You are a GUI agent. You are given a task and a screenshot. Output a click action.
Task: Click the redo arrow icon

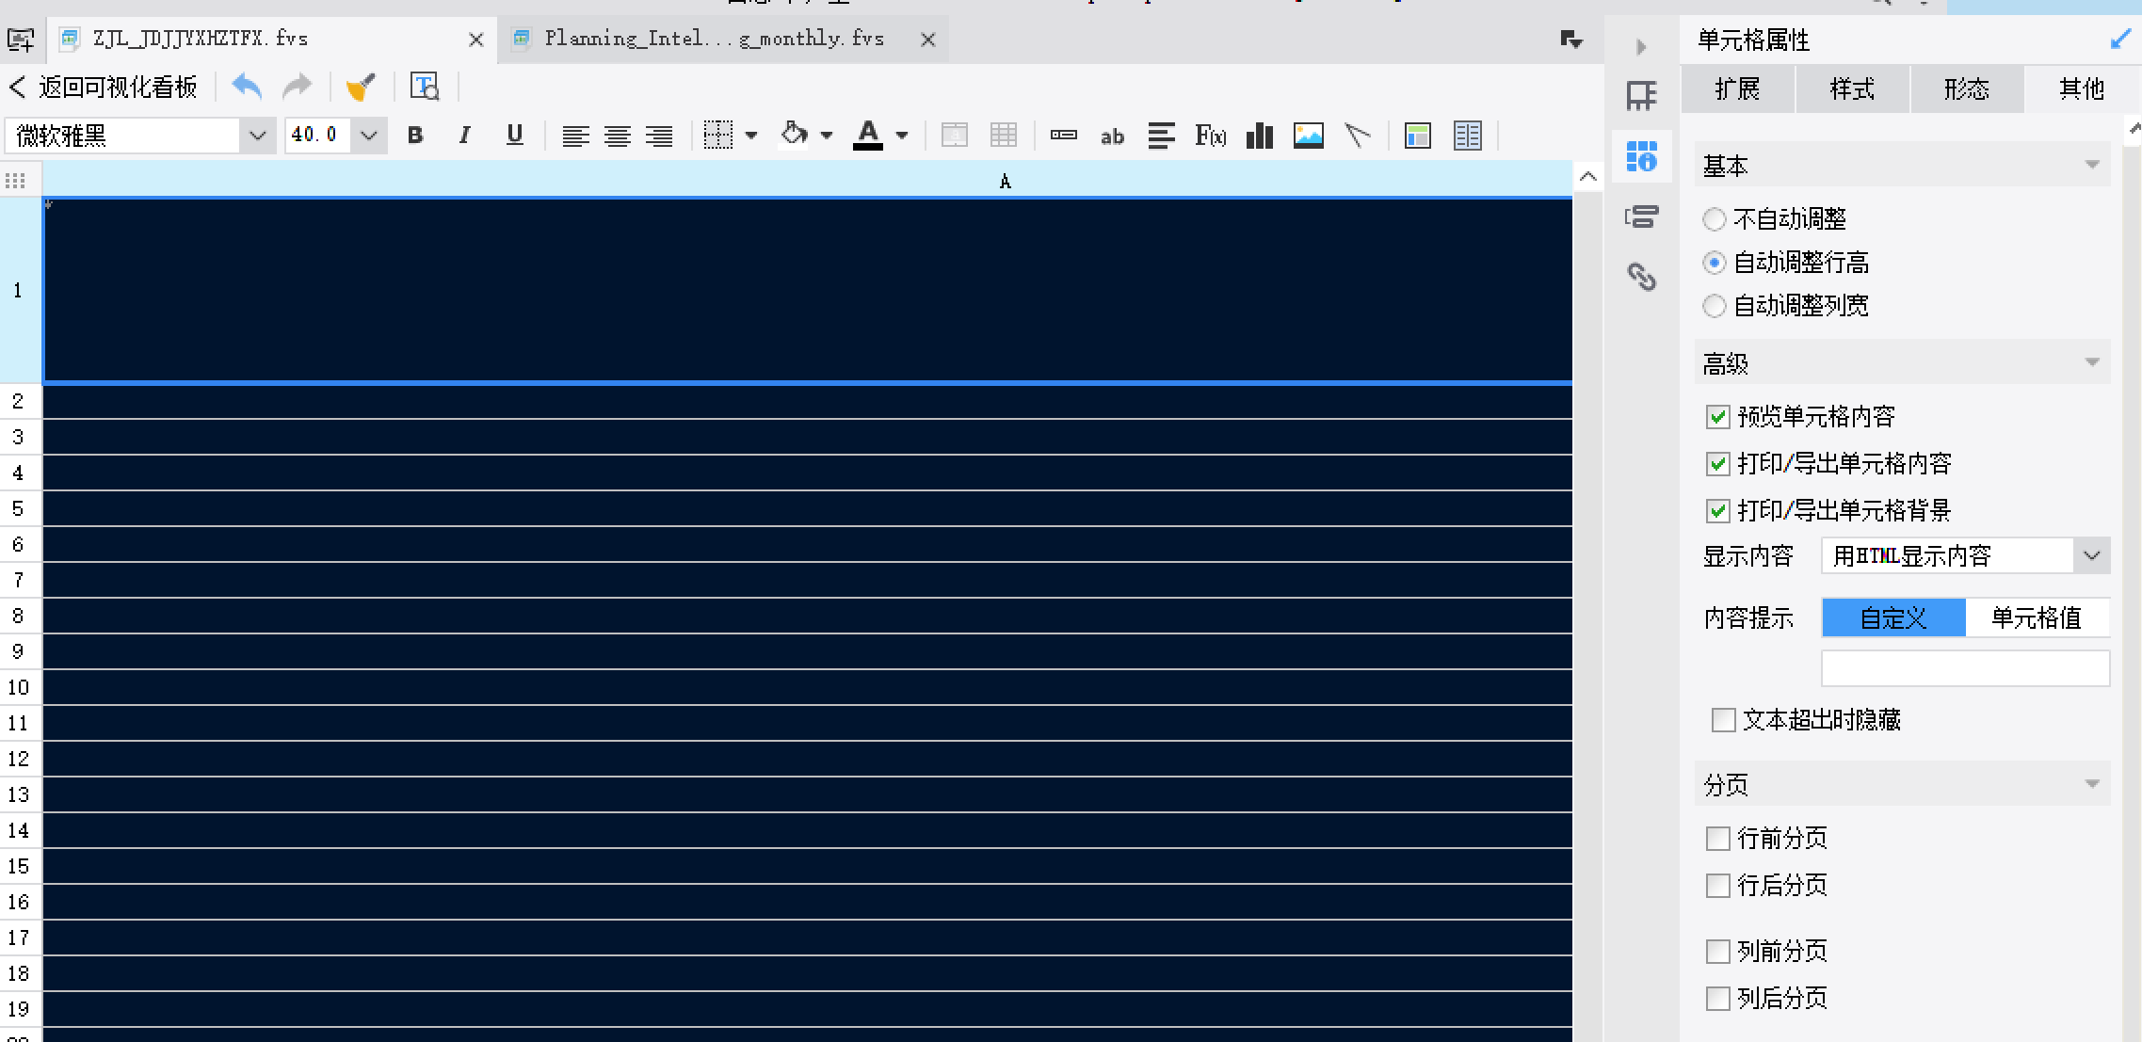click(298, 87)
